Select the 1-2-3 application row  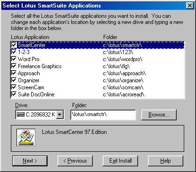click(98, 52)
